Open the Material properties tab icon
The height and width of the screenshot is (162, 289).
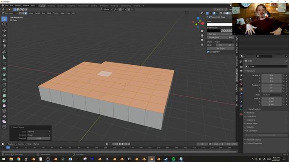tap(241, 114)
